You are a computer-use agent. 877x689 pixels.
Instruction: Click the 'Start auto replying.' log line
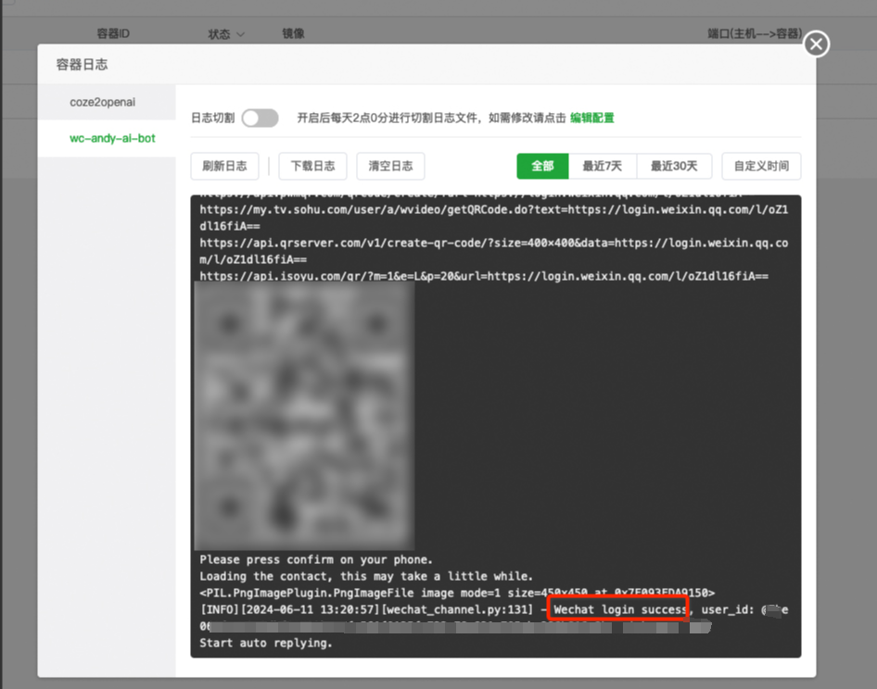pyautogui.click(x=266, y=644)
